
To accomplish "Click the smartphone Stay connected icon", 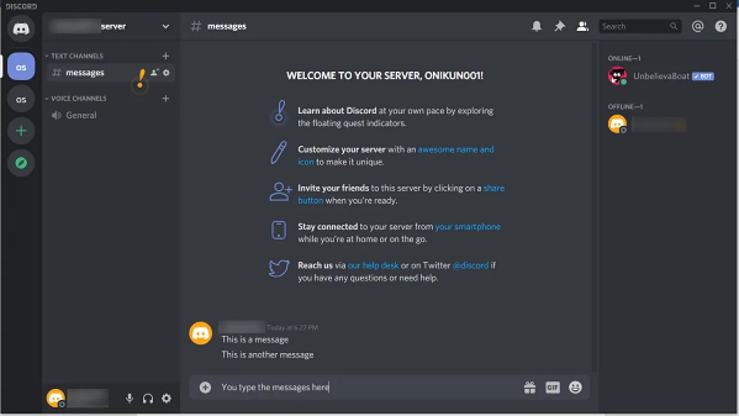I will pyautogui.click(x=279, y=230).
